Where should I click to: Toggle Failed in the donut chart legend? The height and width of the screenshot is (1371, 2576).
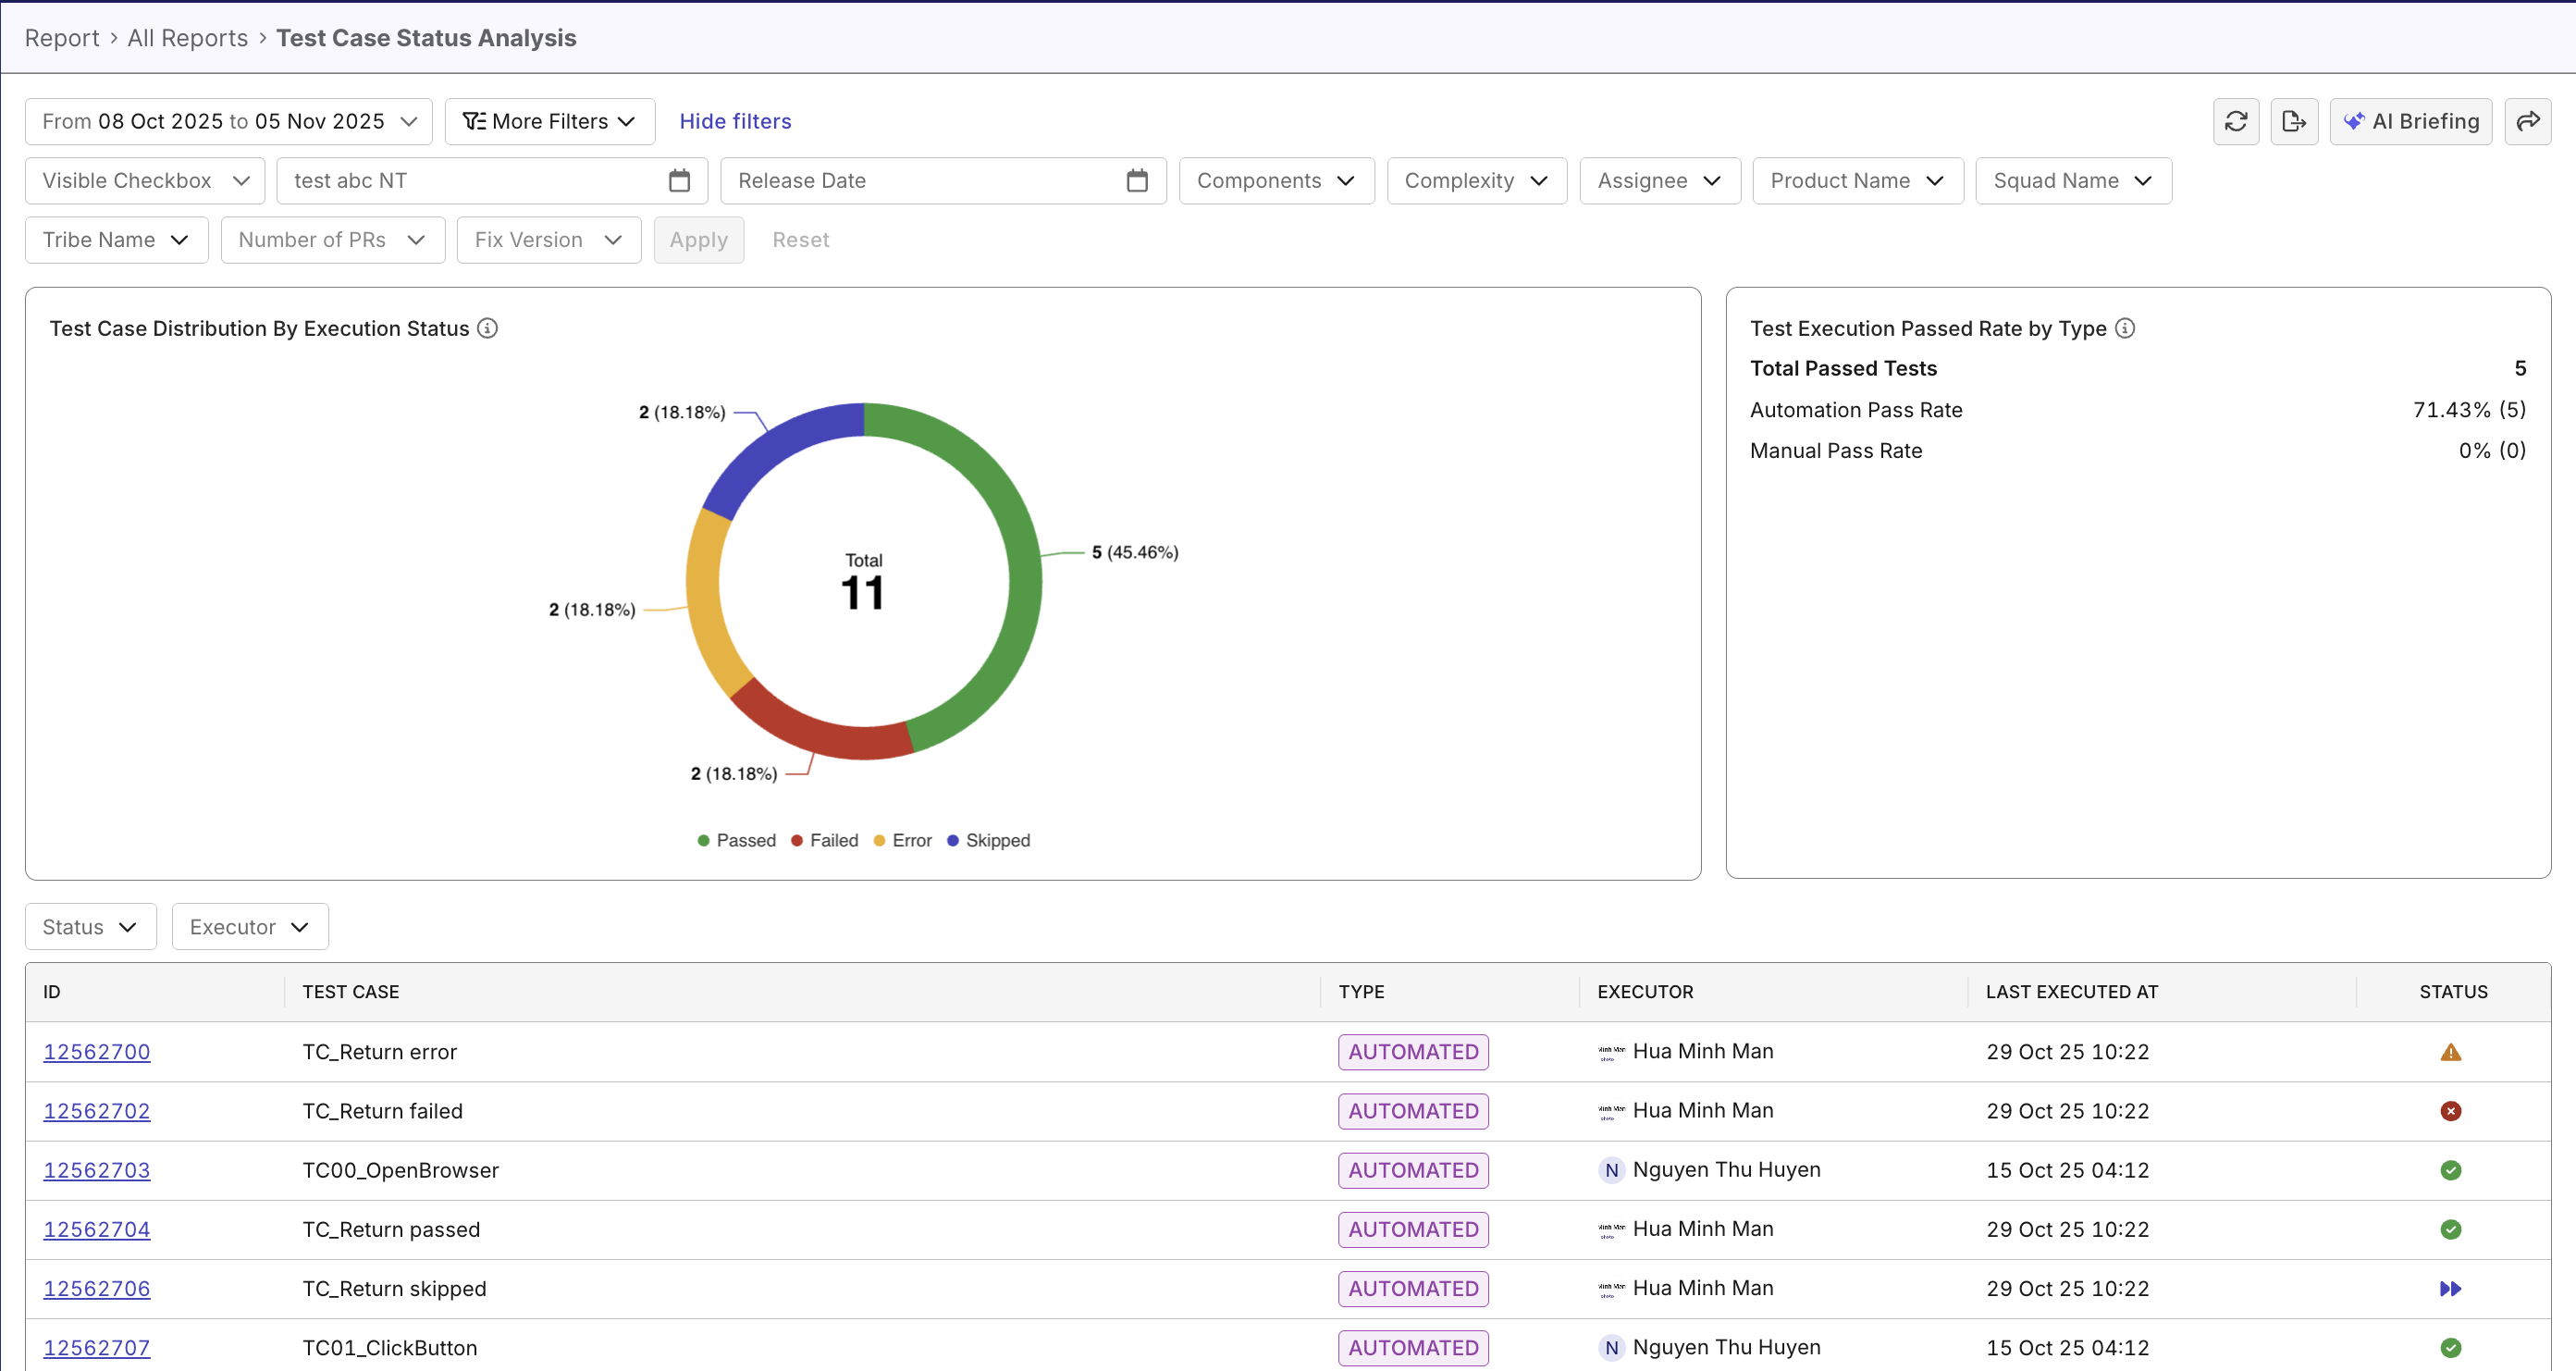[825, 840]
